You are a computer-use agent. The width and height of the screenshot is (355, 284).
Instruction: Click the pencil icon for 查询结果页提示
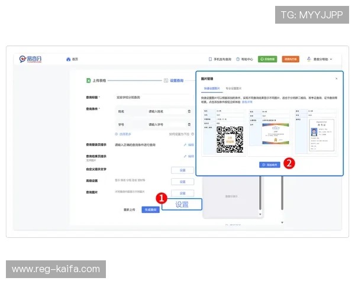(x=185, y=156)
